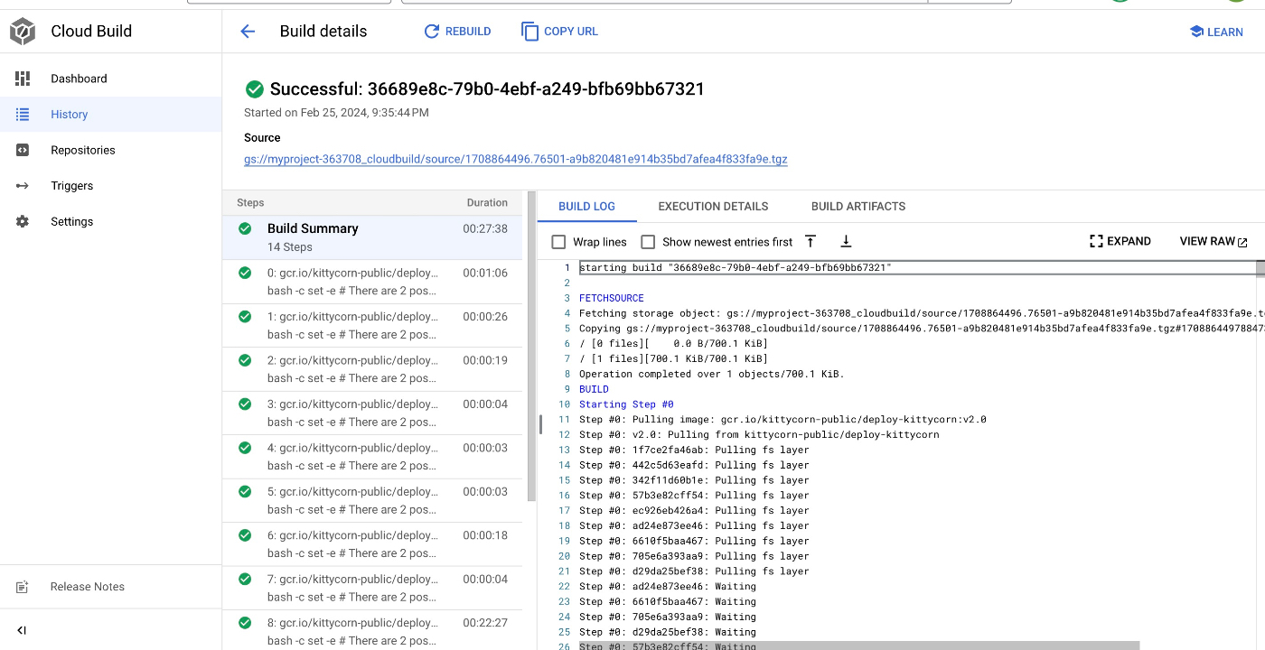1265x650 pixels.
Task: Click the Rebuild refresh icon
Action: 432,32
